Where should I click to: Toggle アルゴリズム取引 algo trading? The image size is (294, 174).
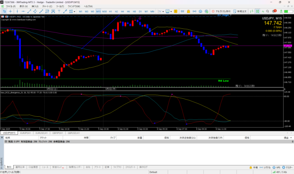(221, 11)
